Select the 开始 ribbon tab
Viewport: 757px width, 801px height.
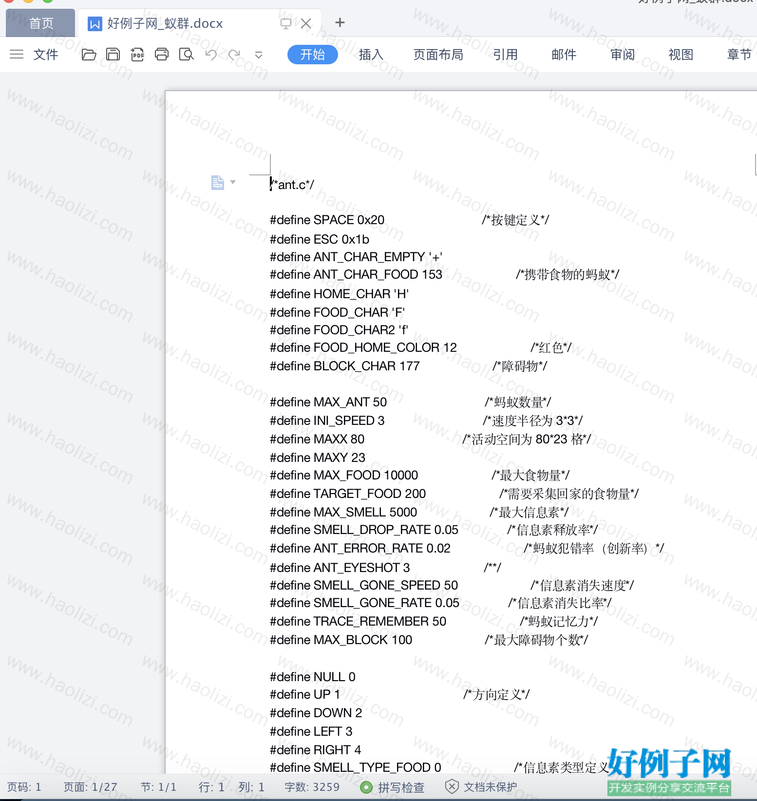pos(312,54)
